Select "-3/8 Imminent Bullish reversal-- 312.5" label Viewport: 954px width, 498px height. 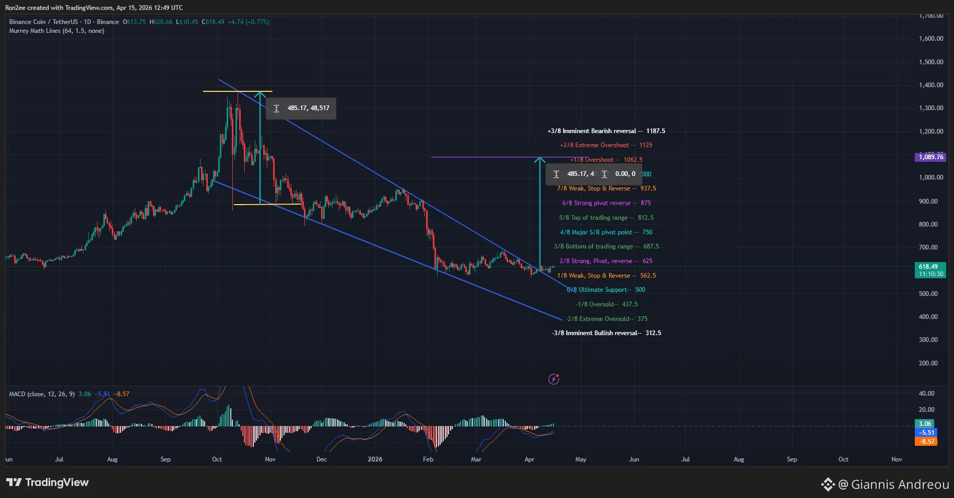[x=606, y=333]
